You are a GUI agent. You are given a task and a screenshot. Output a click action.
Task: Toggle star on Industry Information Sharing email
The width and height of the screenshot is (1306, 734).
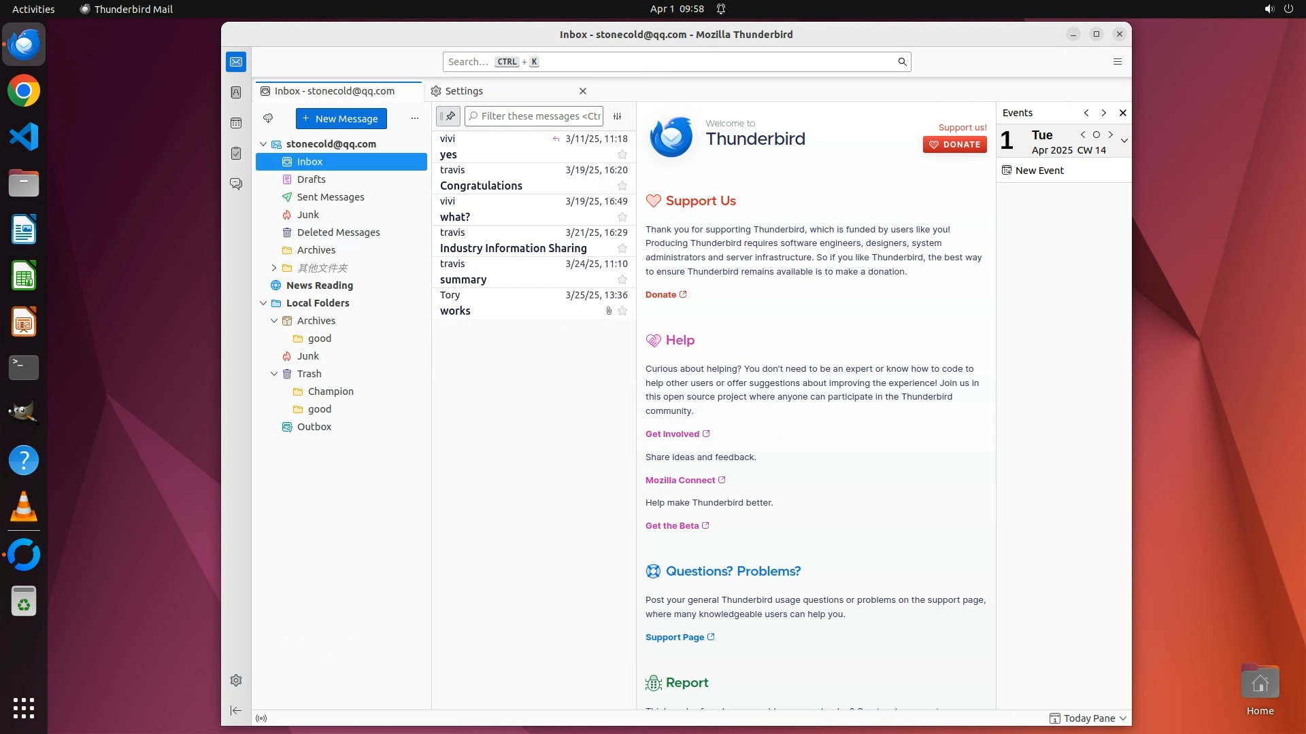(622, 249)
